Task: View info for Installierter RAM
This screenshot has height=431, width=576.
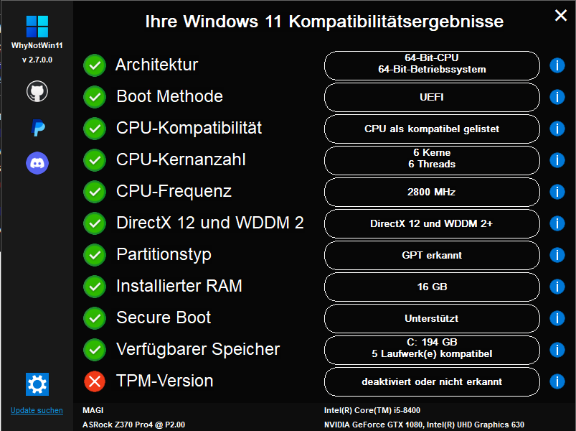Action: coord(557,287)
